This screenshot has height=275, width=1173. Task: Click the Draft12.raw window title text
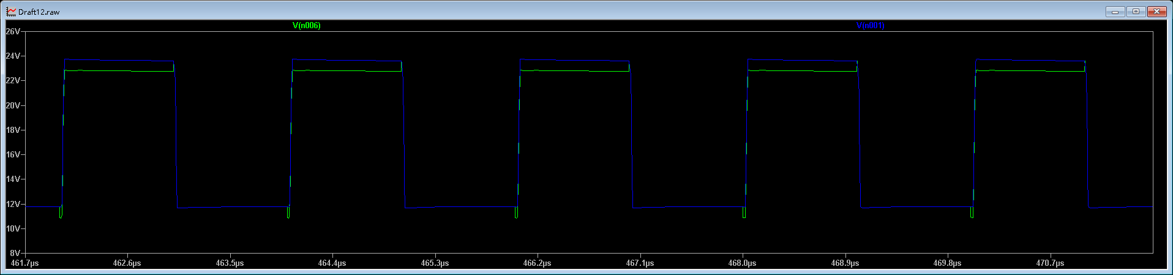39,12
